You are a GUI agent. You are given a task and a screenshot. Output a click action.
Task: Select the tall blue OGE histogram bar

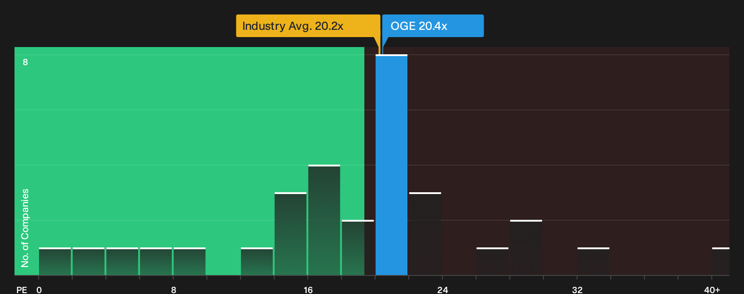pyautogui.click(x=392, y=165)
